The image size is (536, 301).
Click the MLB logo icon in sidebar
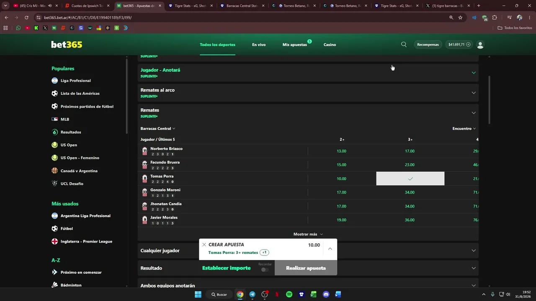point(54,119)
